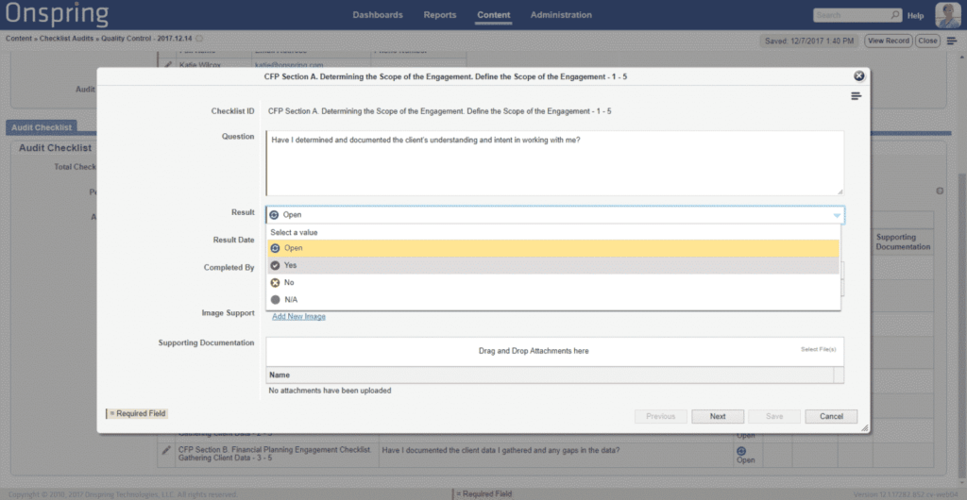Click pencil edit icon for Section B row
Viewport: 967px width, 500px height.
click(x=166, y=451)
